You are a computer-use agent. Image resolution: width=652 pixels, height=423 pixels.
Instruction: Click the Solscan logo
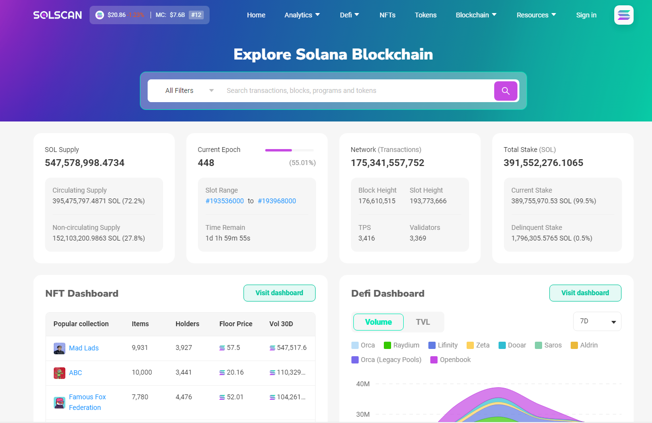(x=58, y=15)
